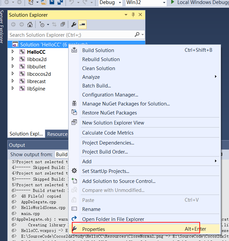Click the search magnifier icon in Solution Explorer
Image resolution: width=229 pixels, height=241 pixels.
click(x=137, y=35)
